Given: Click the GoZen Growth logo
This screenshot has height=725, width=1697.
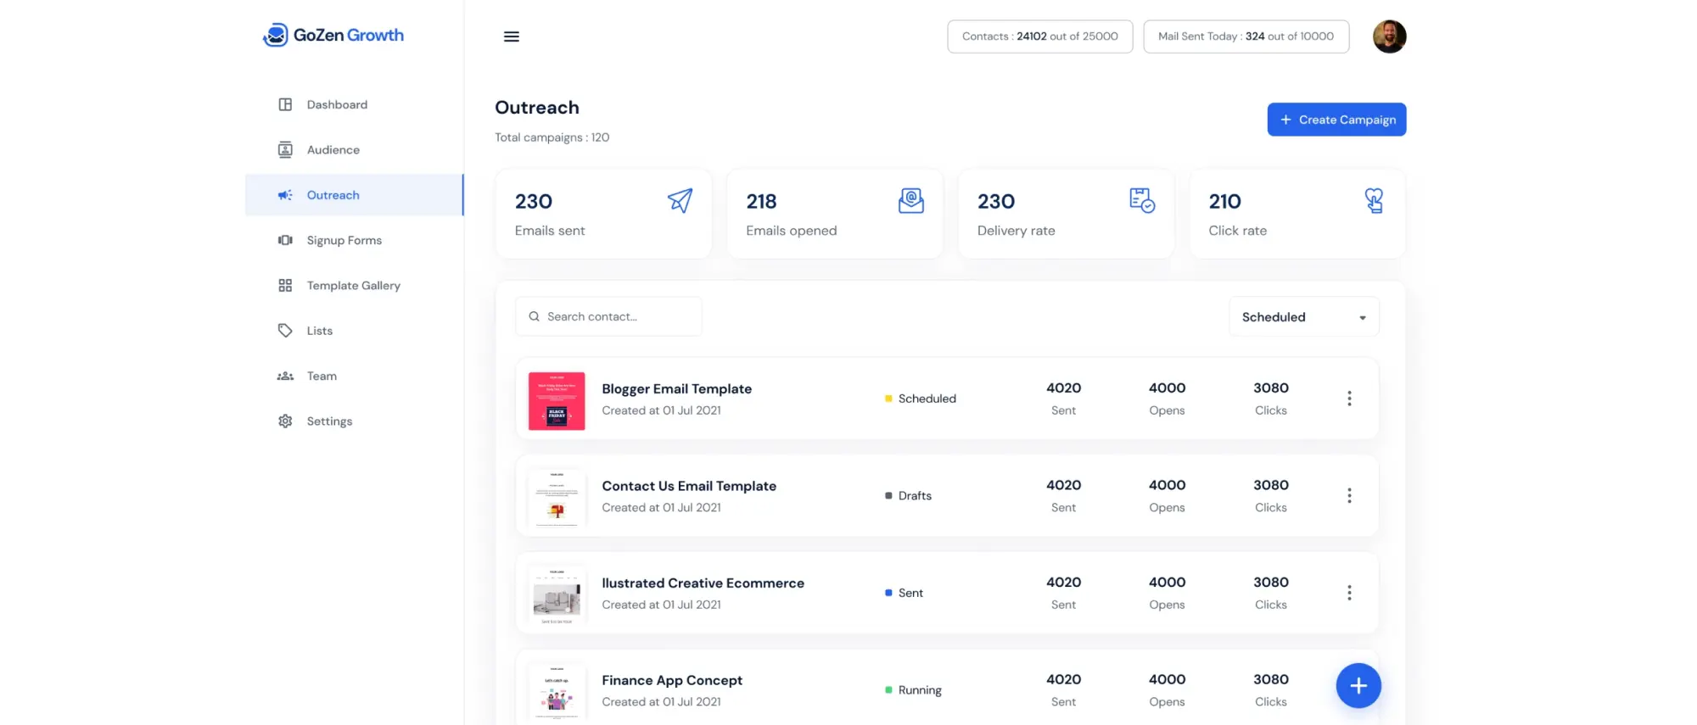Looking at the screenshot, I should tap(333, 35).
